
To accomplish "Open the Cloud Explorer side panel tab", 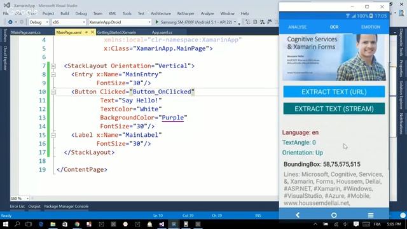I will (5, 58).
